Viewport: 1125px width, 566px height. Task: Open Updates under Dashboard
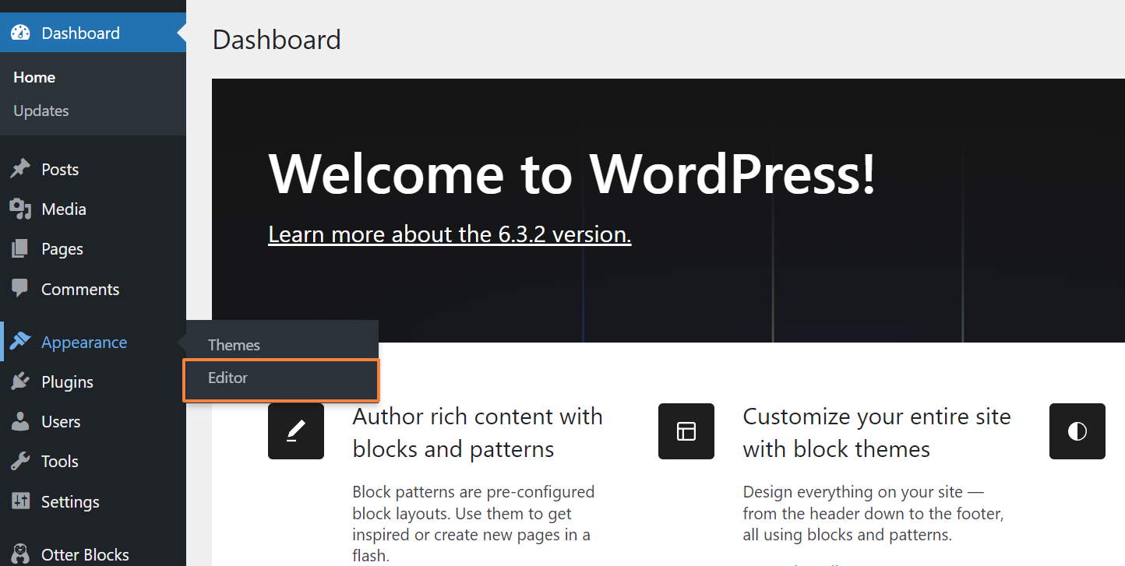tap(41, 111)
